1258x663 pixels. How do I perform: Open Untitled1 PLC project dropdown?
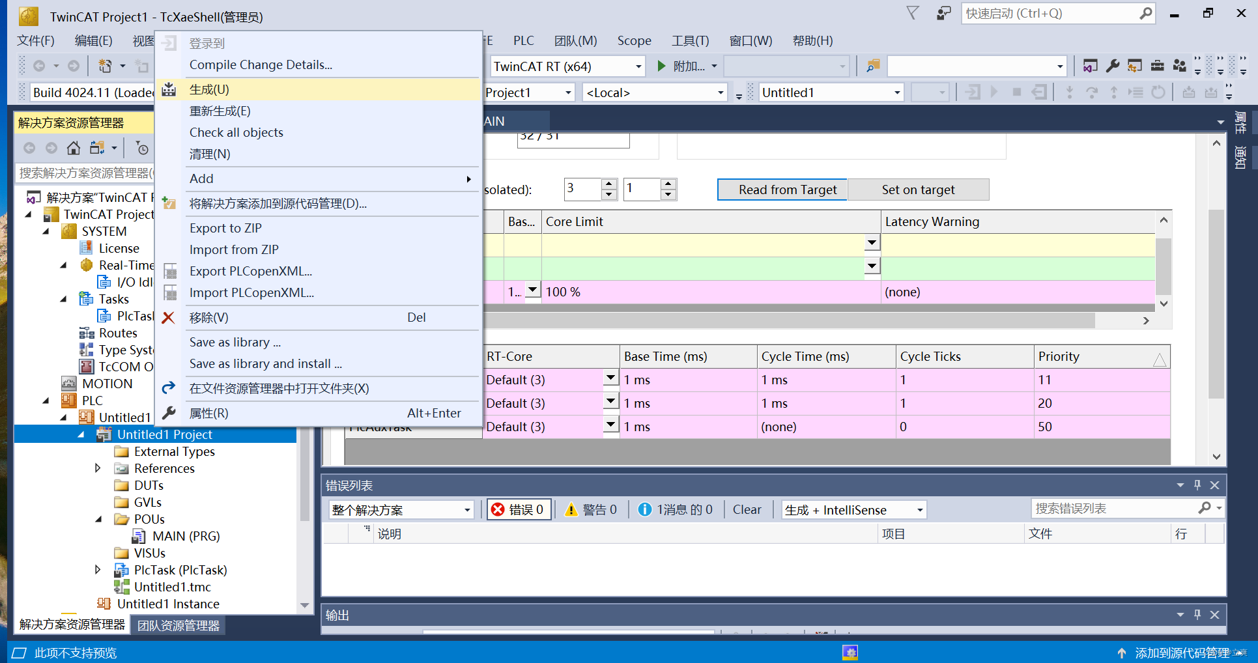[831, 92]
